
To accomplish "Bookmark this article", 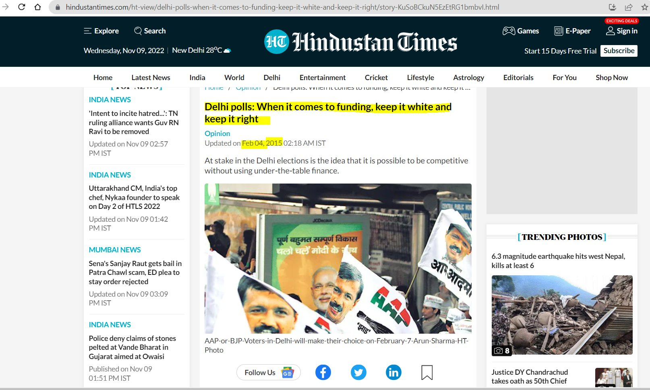I will click(x=427, y=372).
